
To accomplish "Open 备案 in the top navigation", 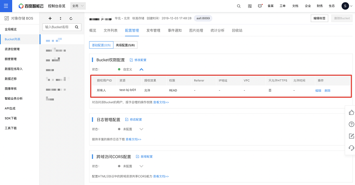I will [x=271, y=6].
